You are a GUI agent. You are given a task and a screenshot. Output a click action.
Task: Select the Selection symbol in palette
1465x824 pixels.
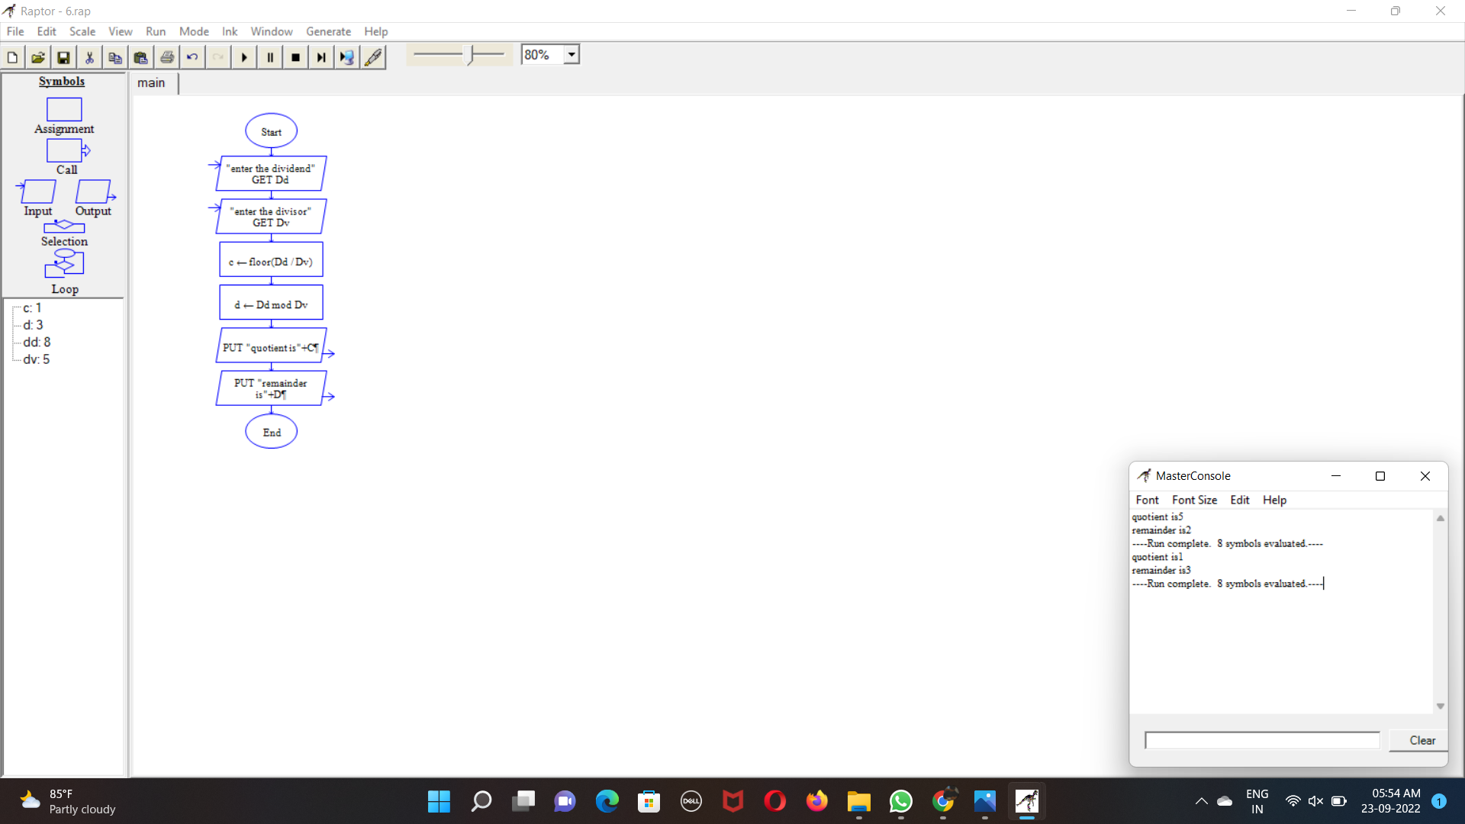pyautogui.click(x=64, y=227)
